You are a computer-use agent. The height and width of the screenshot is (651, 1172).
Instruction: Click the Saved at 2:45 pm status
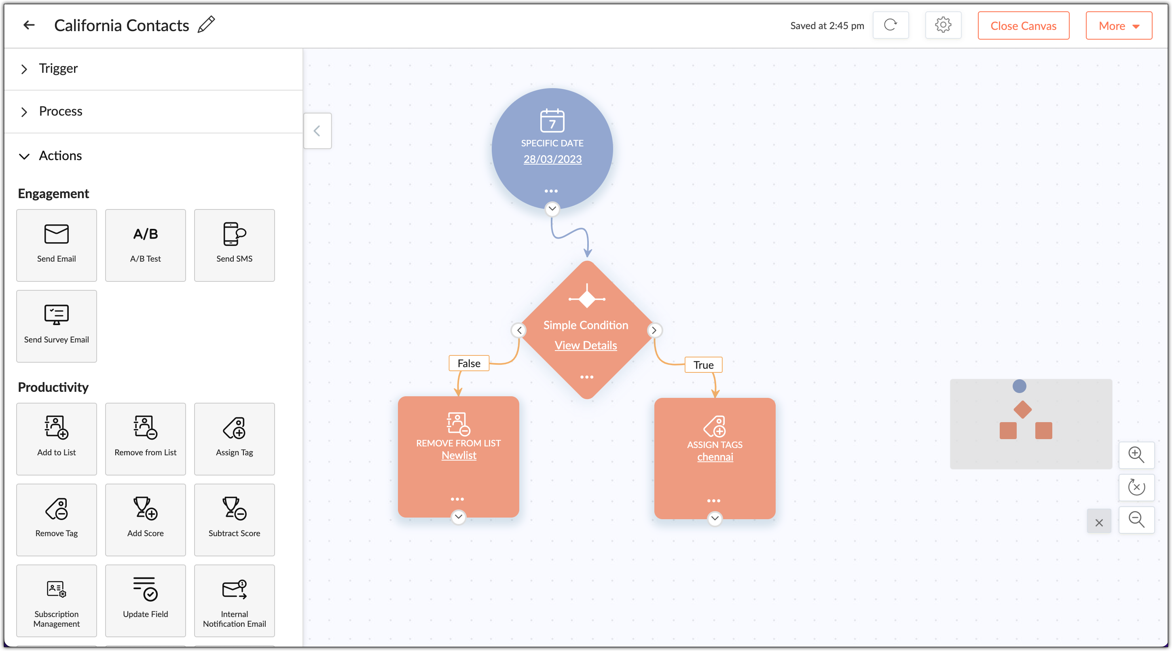click(x=827, y=26)
